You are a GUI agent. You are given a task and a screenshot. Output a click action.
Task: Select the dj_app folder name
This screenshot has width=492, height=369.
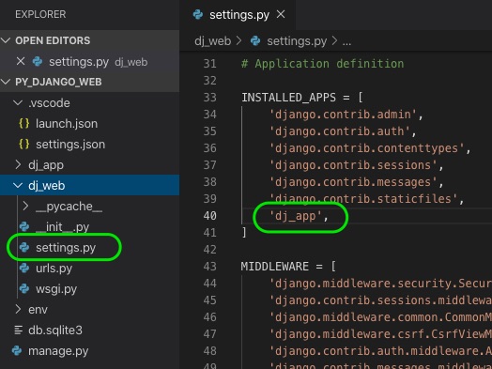[46, 165]
